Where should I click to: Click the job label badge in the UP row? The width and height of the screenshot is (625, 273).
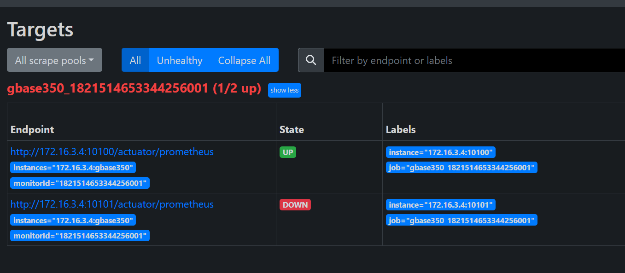461,168
